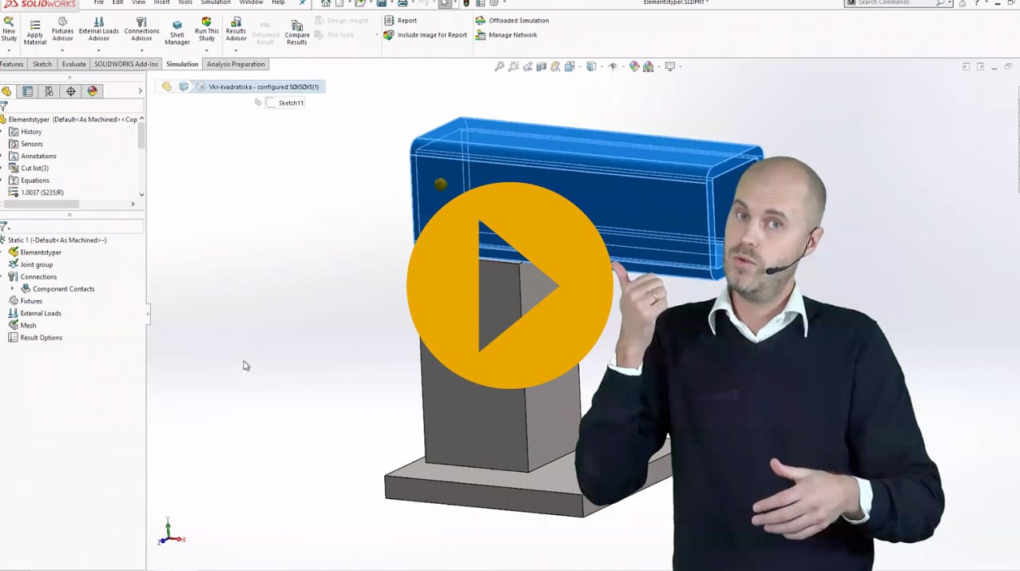This screenshot has width=1020, height=571.
Task: Click Manage Network
Action: pos(506,35)
